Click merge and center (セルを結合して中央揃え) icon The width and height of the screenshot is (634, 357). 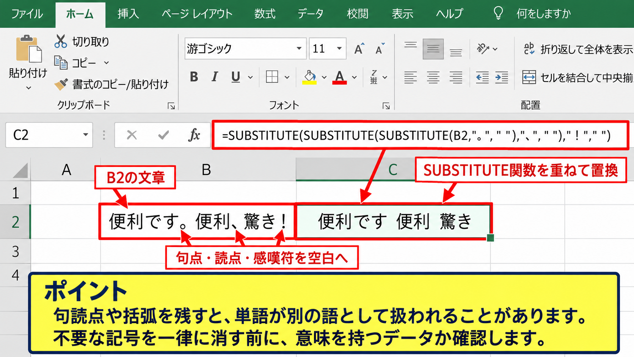pyautogui.click(x=529, y=77)
